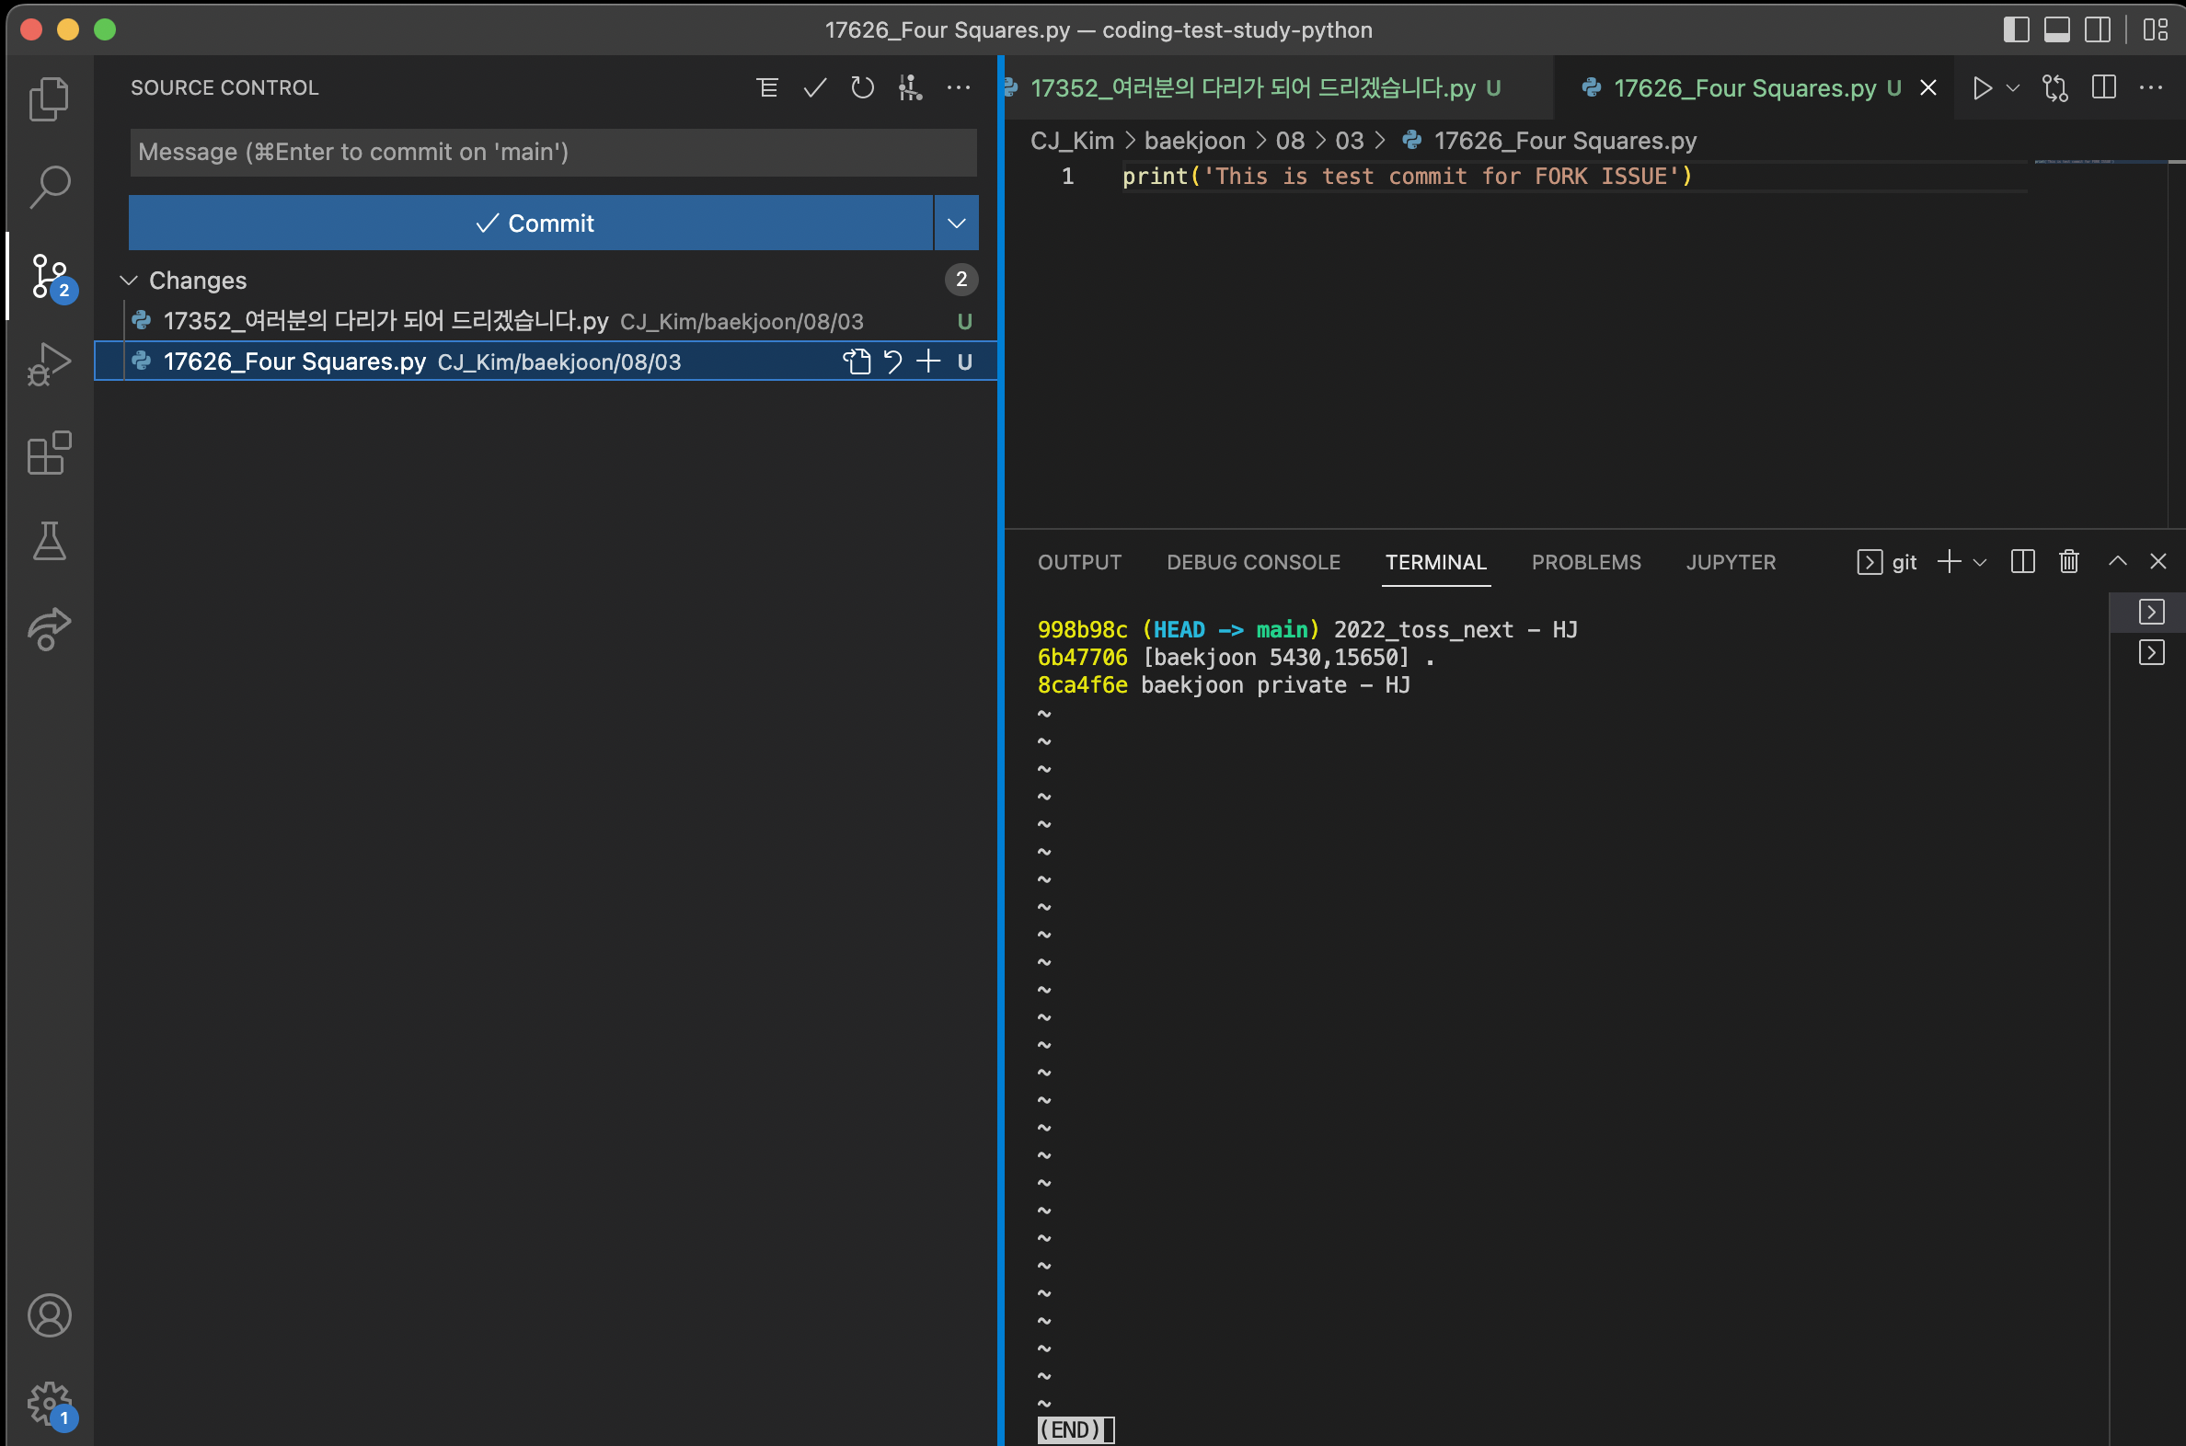The image size is (2186, 1446).
Task: Click baekjoon in the breadcrumb path
Action: (x=1193, y=140)
